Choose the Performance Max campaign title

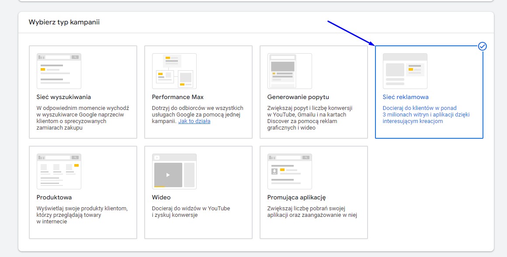tap(178, 97)
